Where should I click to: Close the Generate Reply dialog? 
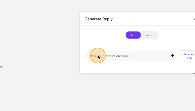(x=194, y=19)
